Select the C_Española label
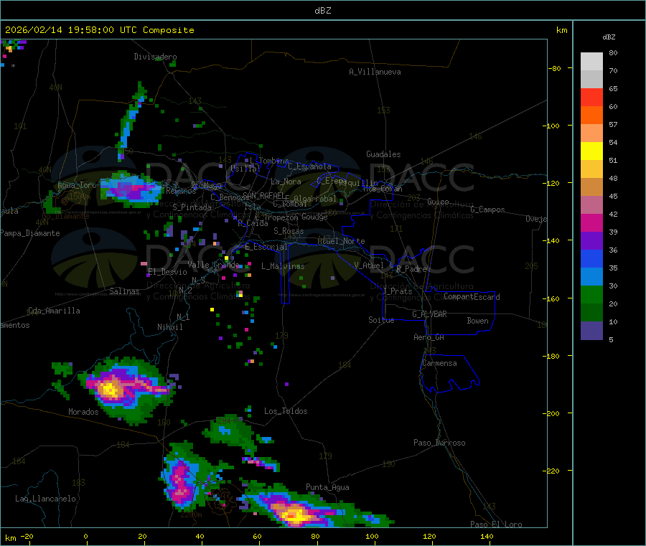Image resolution: width=646 pixels, height=546 pixels. click(x=309, y=166)
